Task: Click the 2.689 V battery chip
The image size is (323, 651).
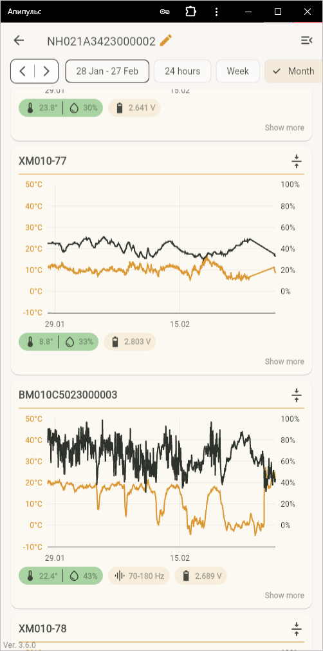Action: pyautogui.click(x=201, y=576)
